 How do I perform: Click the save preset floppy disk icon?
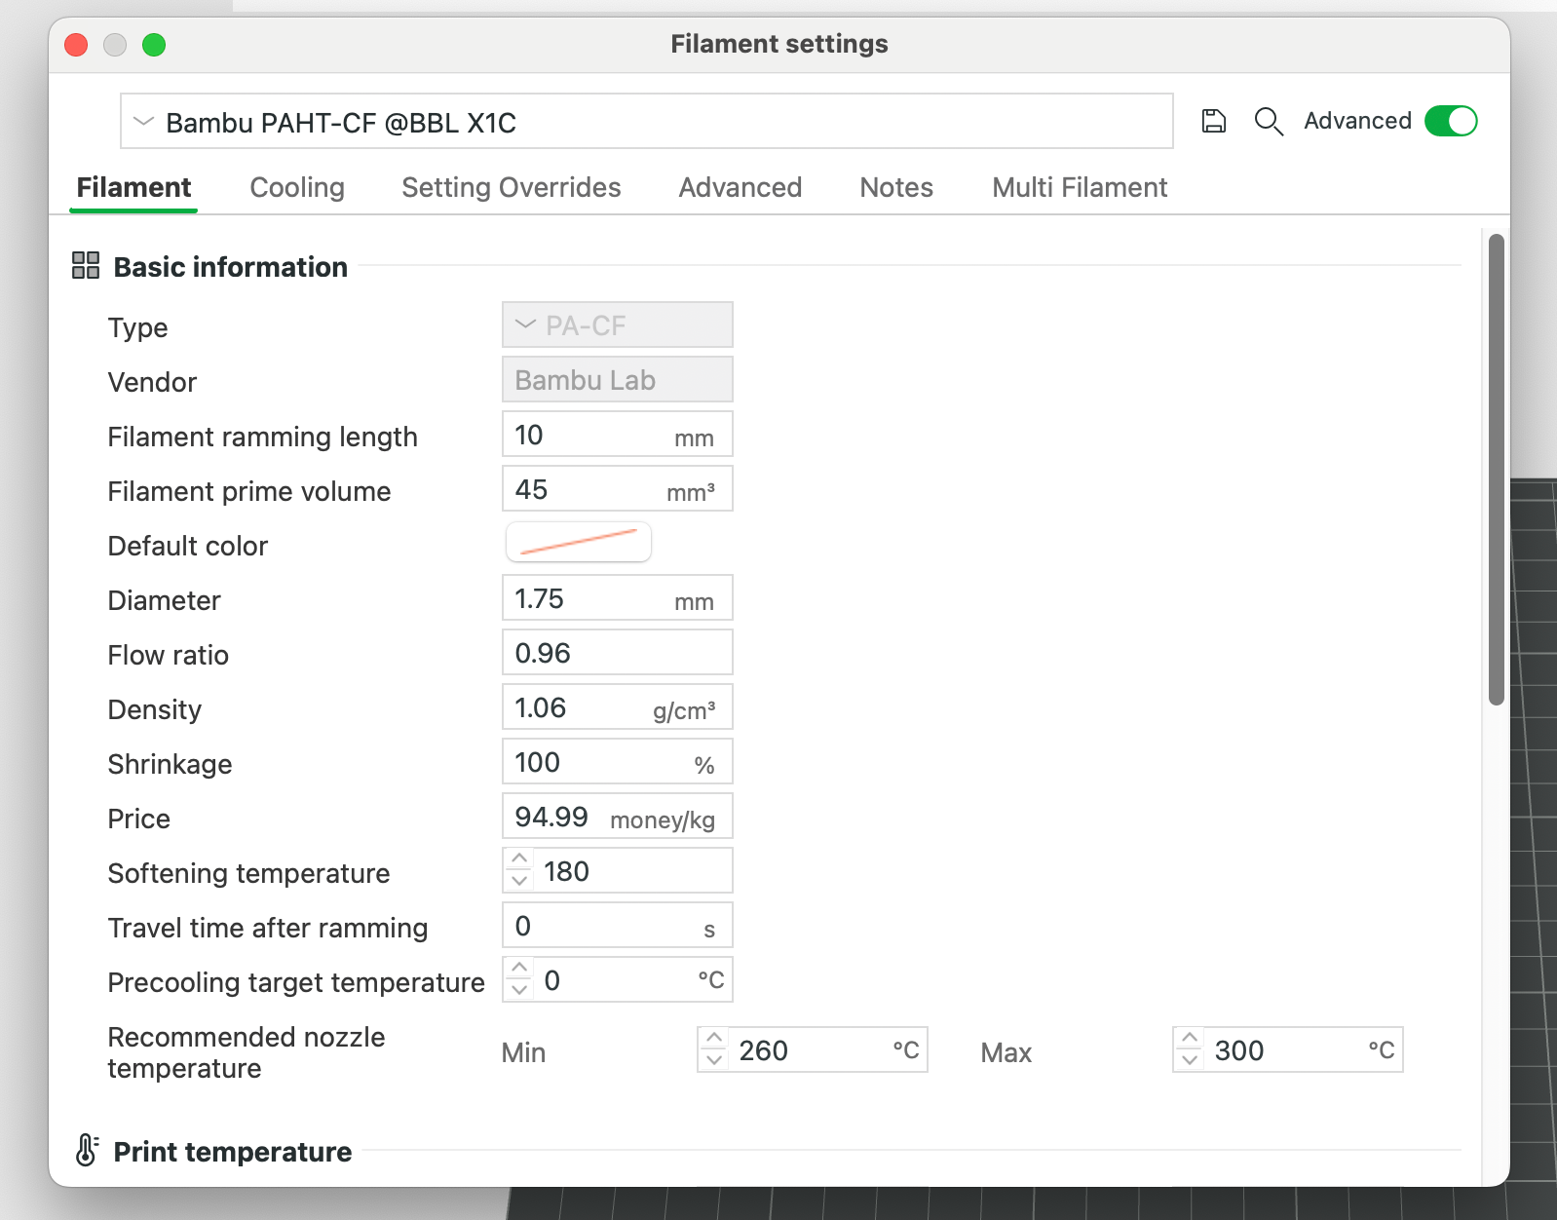tap(1213, 121)
